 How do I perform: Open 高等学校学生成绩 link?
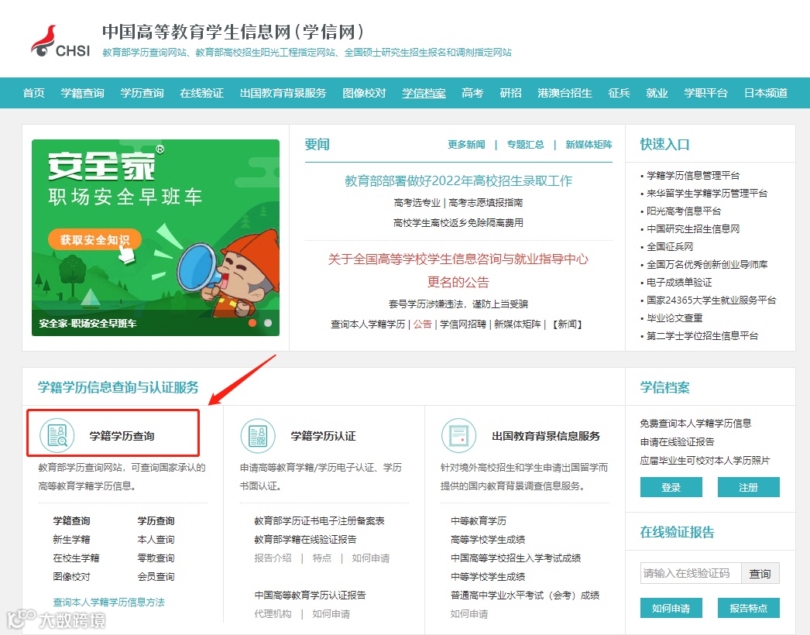point(488,540)
